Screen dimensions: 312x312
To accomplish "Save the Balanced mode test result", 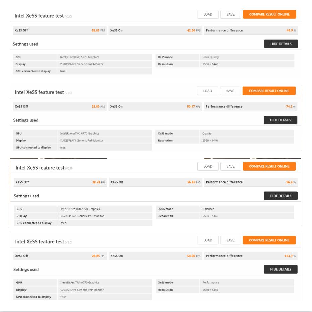I will tap(230, 166).
